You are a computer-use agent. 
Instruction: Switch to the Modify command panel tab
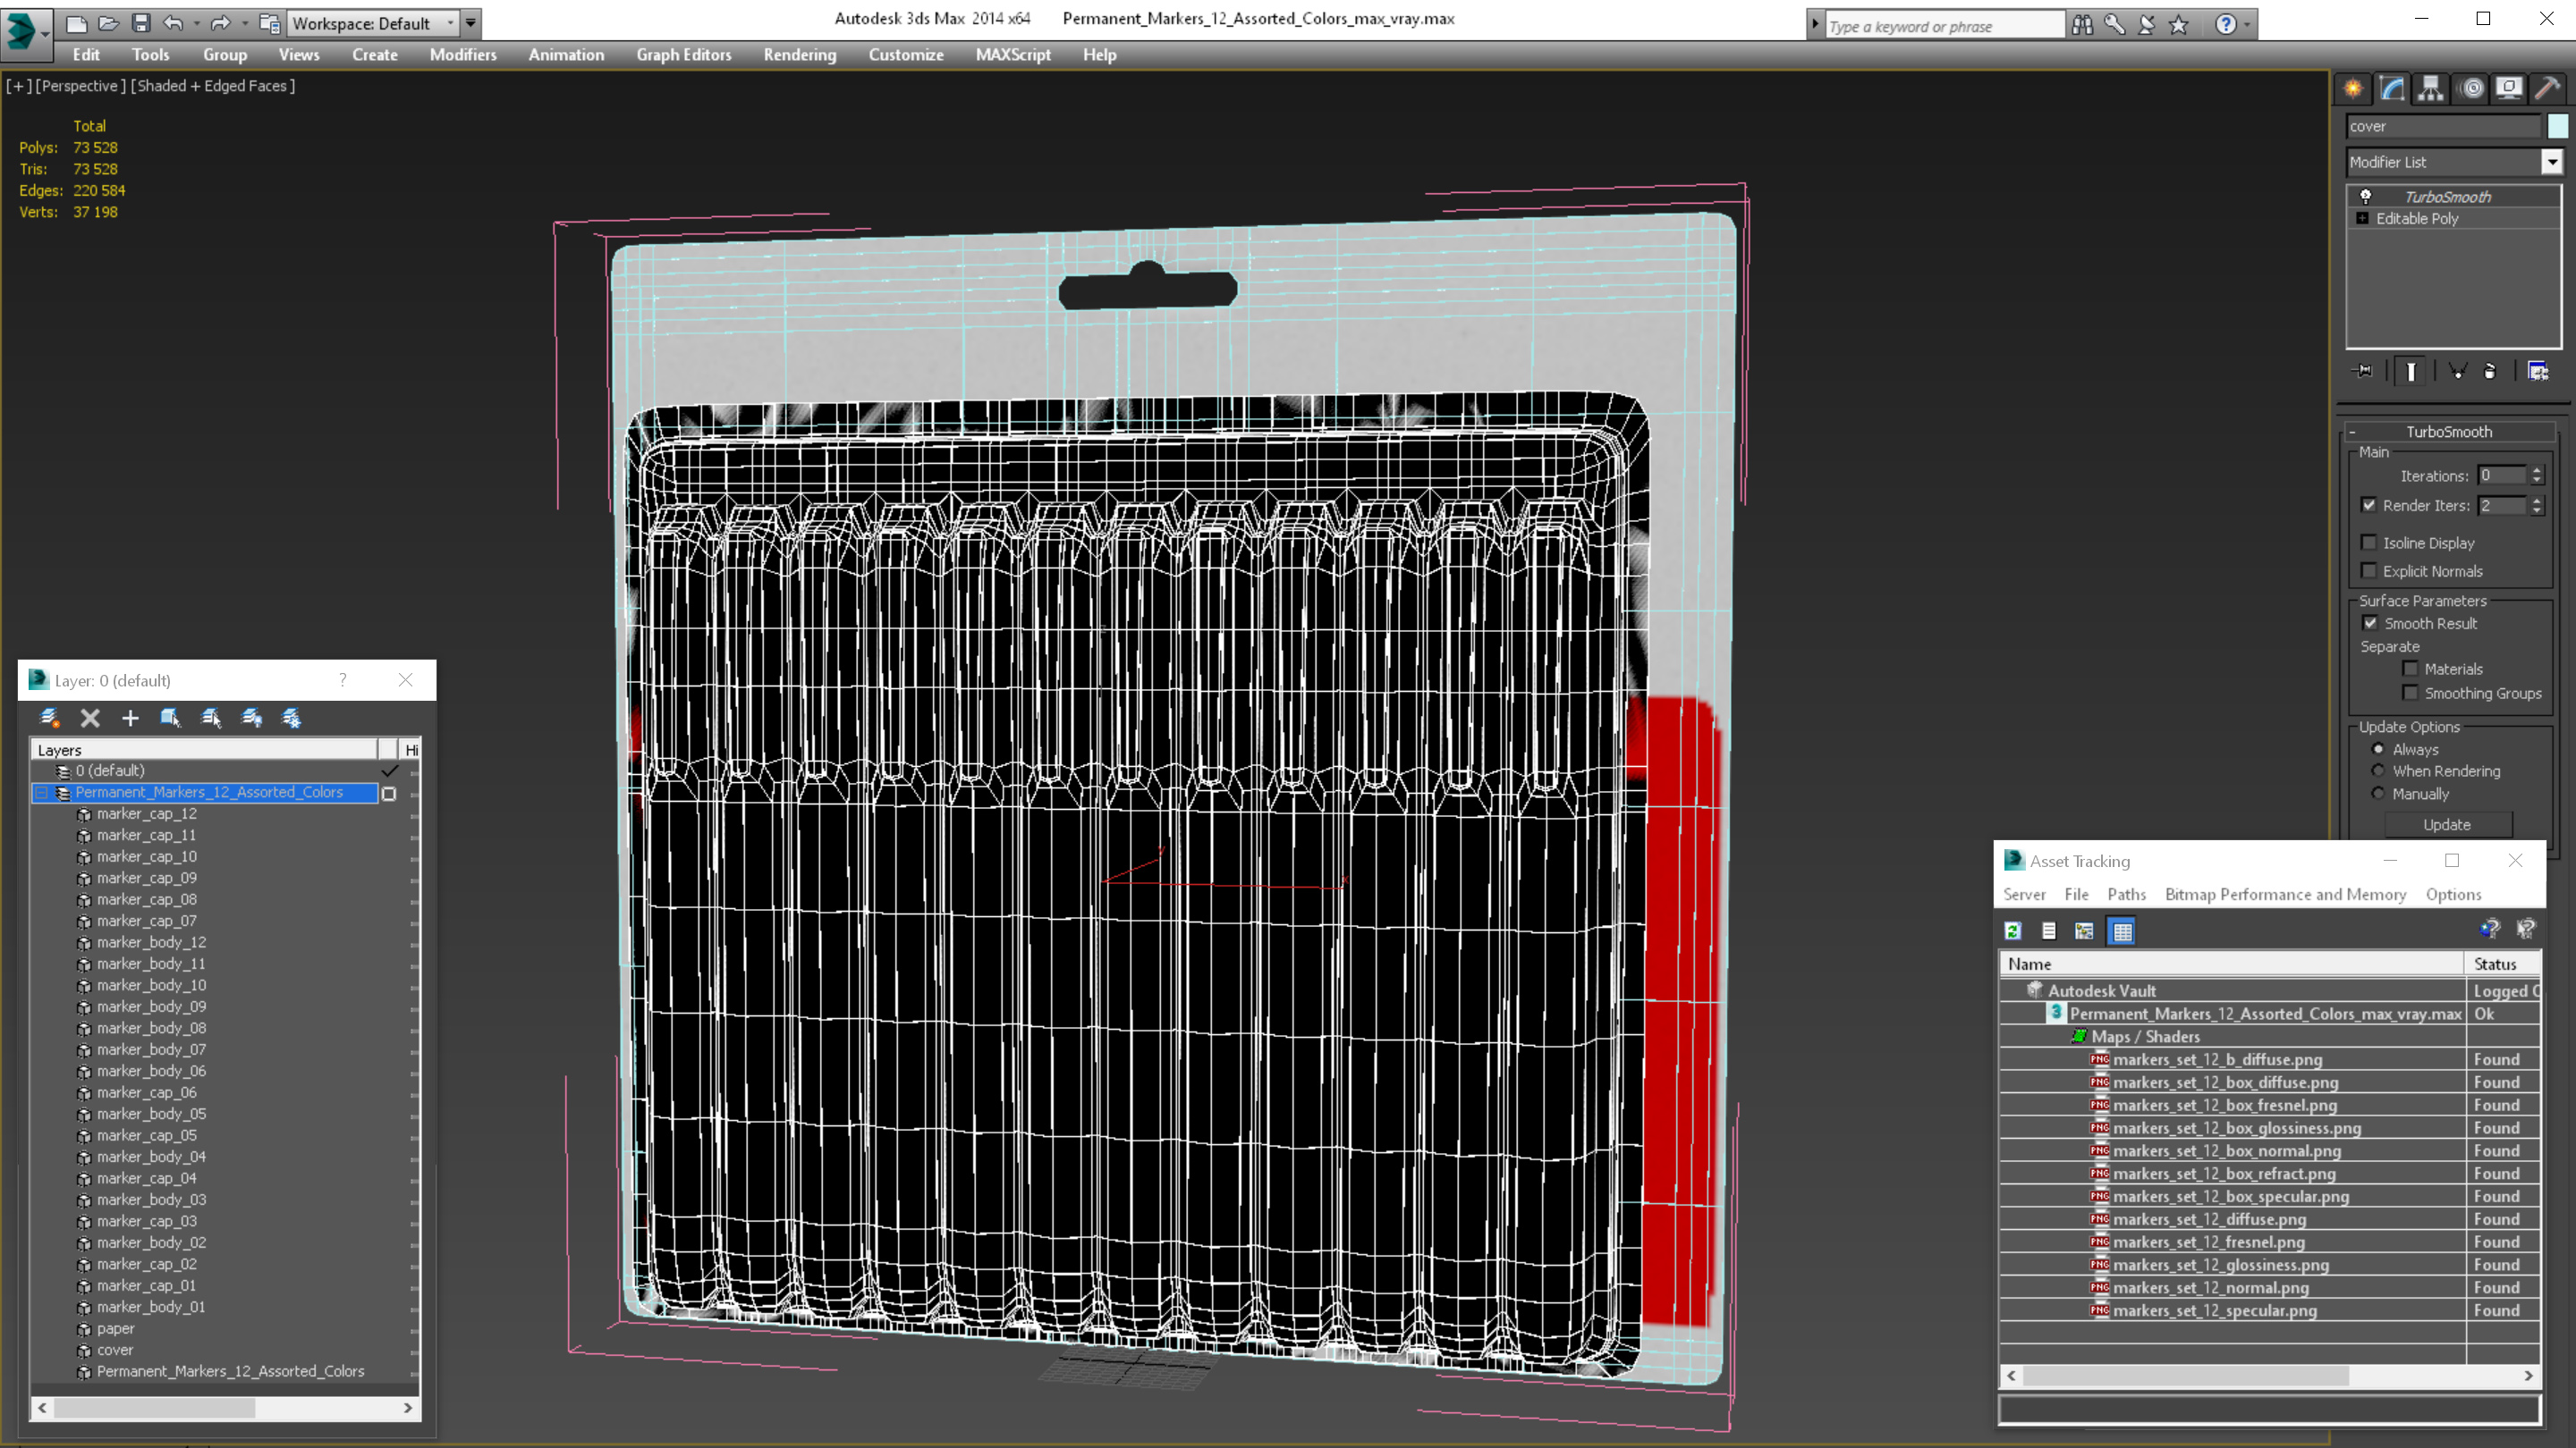[x=2392, y=89]
